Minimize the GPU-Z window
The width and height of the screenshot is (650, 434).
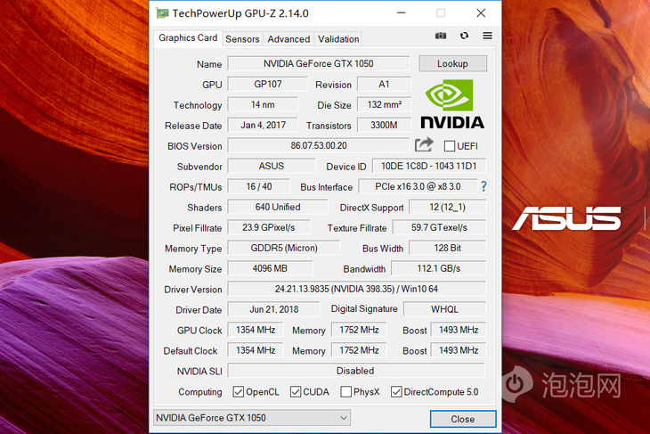[x=401, y=13]
